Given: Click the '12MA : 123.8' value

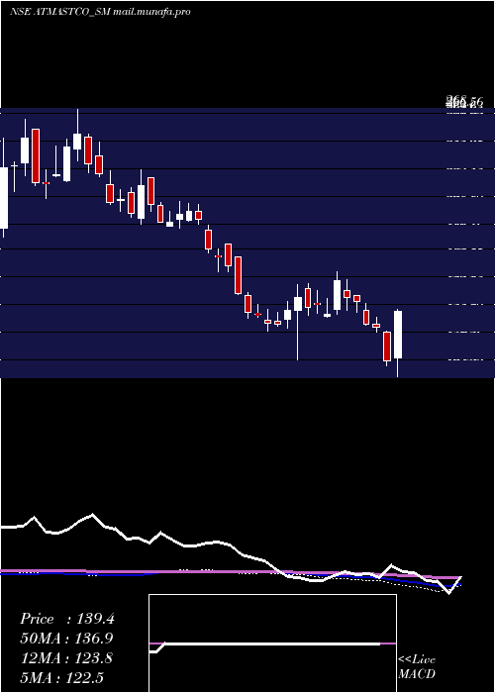Looking at the screenshot, I should point(66,658).
